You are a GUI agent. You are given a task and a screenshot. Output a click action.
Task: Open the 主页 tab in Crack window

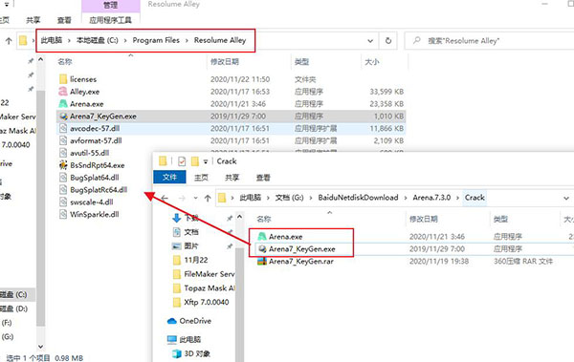tap(201, 178)
